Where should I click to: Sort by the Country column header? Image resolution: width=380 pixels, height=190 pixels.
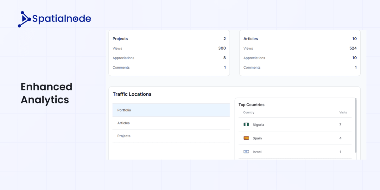249,112
